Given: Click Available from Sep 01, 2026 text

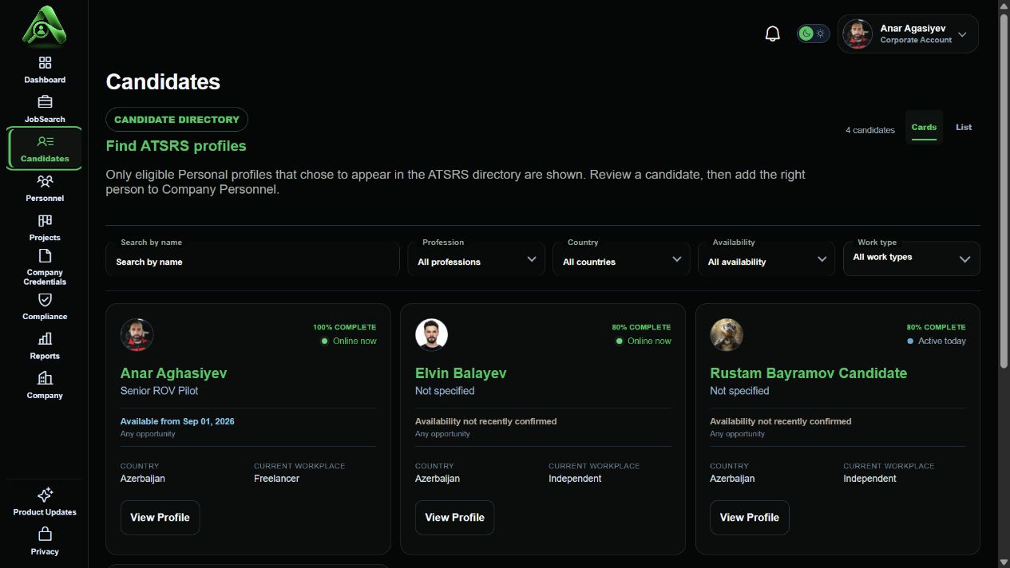Looking at the screenshot, I should (177, 421).
